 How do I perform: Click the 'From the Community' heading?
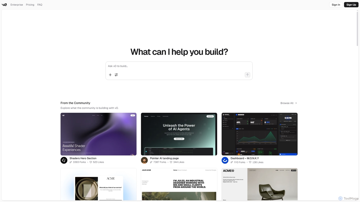[x=75, y=103]
